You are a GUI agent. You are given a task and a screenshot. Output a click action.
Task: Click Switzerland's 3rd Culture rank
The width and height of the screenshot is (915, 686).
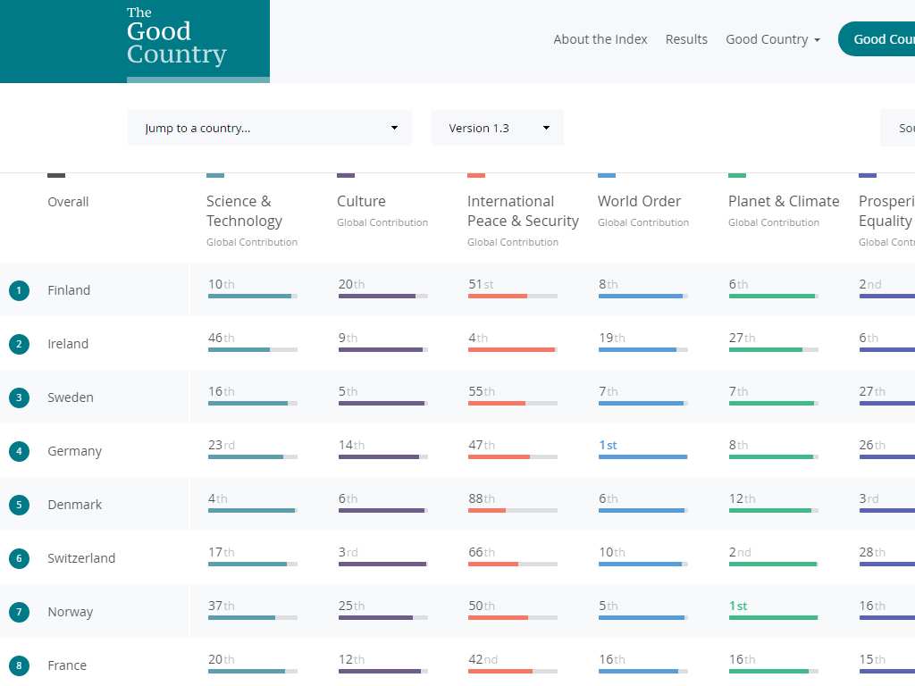[x=348, y=552]
